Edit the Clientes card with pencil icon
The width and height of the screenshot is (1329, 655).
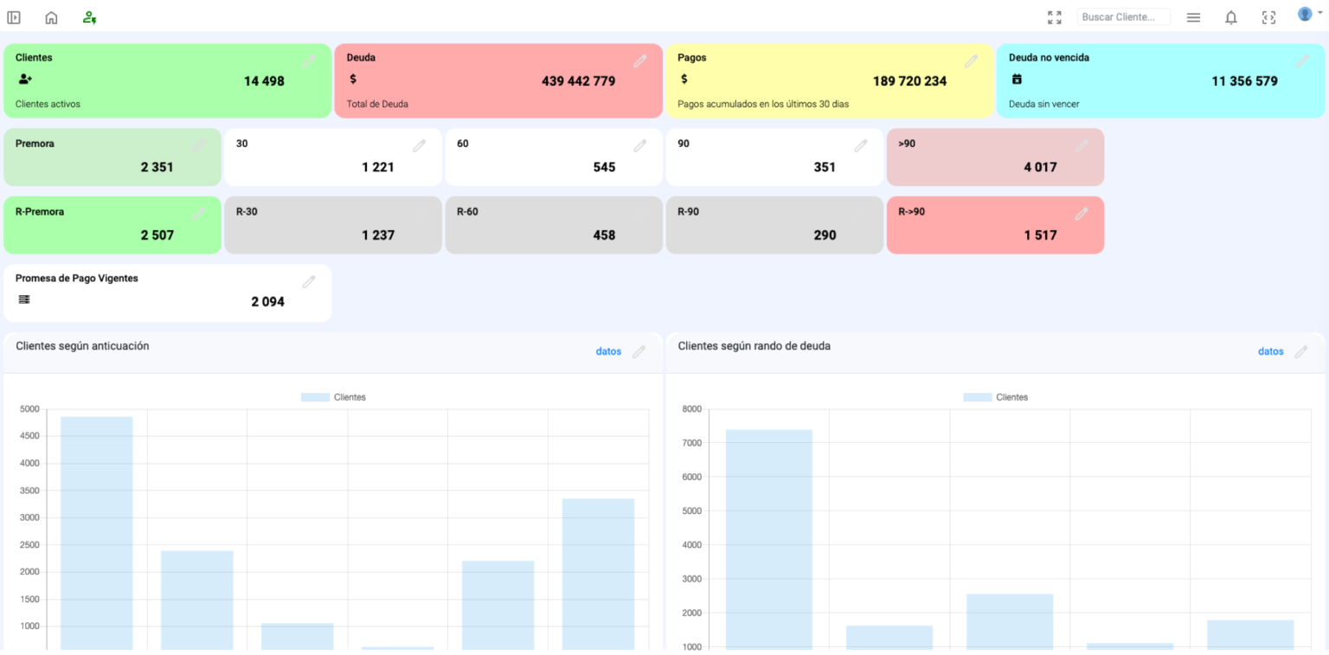pyautogui.click(x=309, y=61)
